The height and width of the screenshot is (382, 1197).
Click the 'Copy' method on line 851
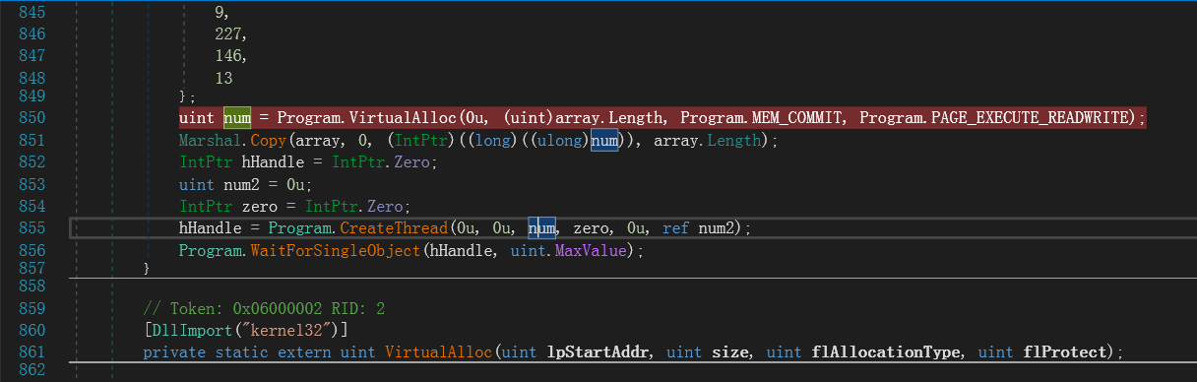(268, 141)
